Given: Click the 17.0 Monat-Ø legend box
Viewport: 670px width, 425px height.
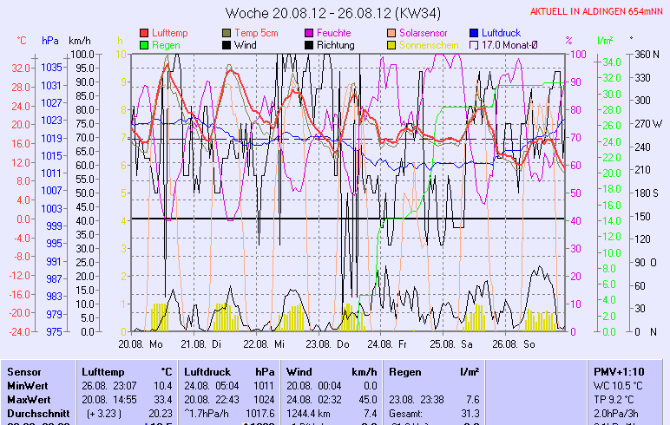Looking at the screenshot, I should click(x=474, y=45).
